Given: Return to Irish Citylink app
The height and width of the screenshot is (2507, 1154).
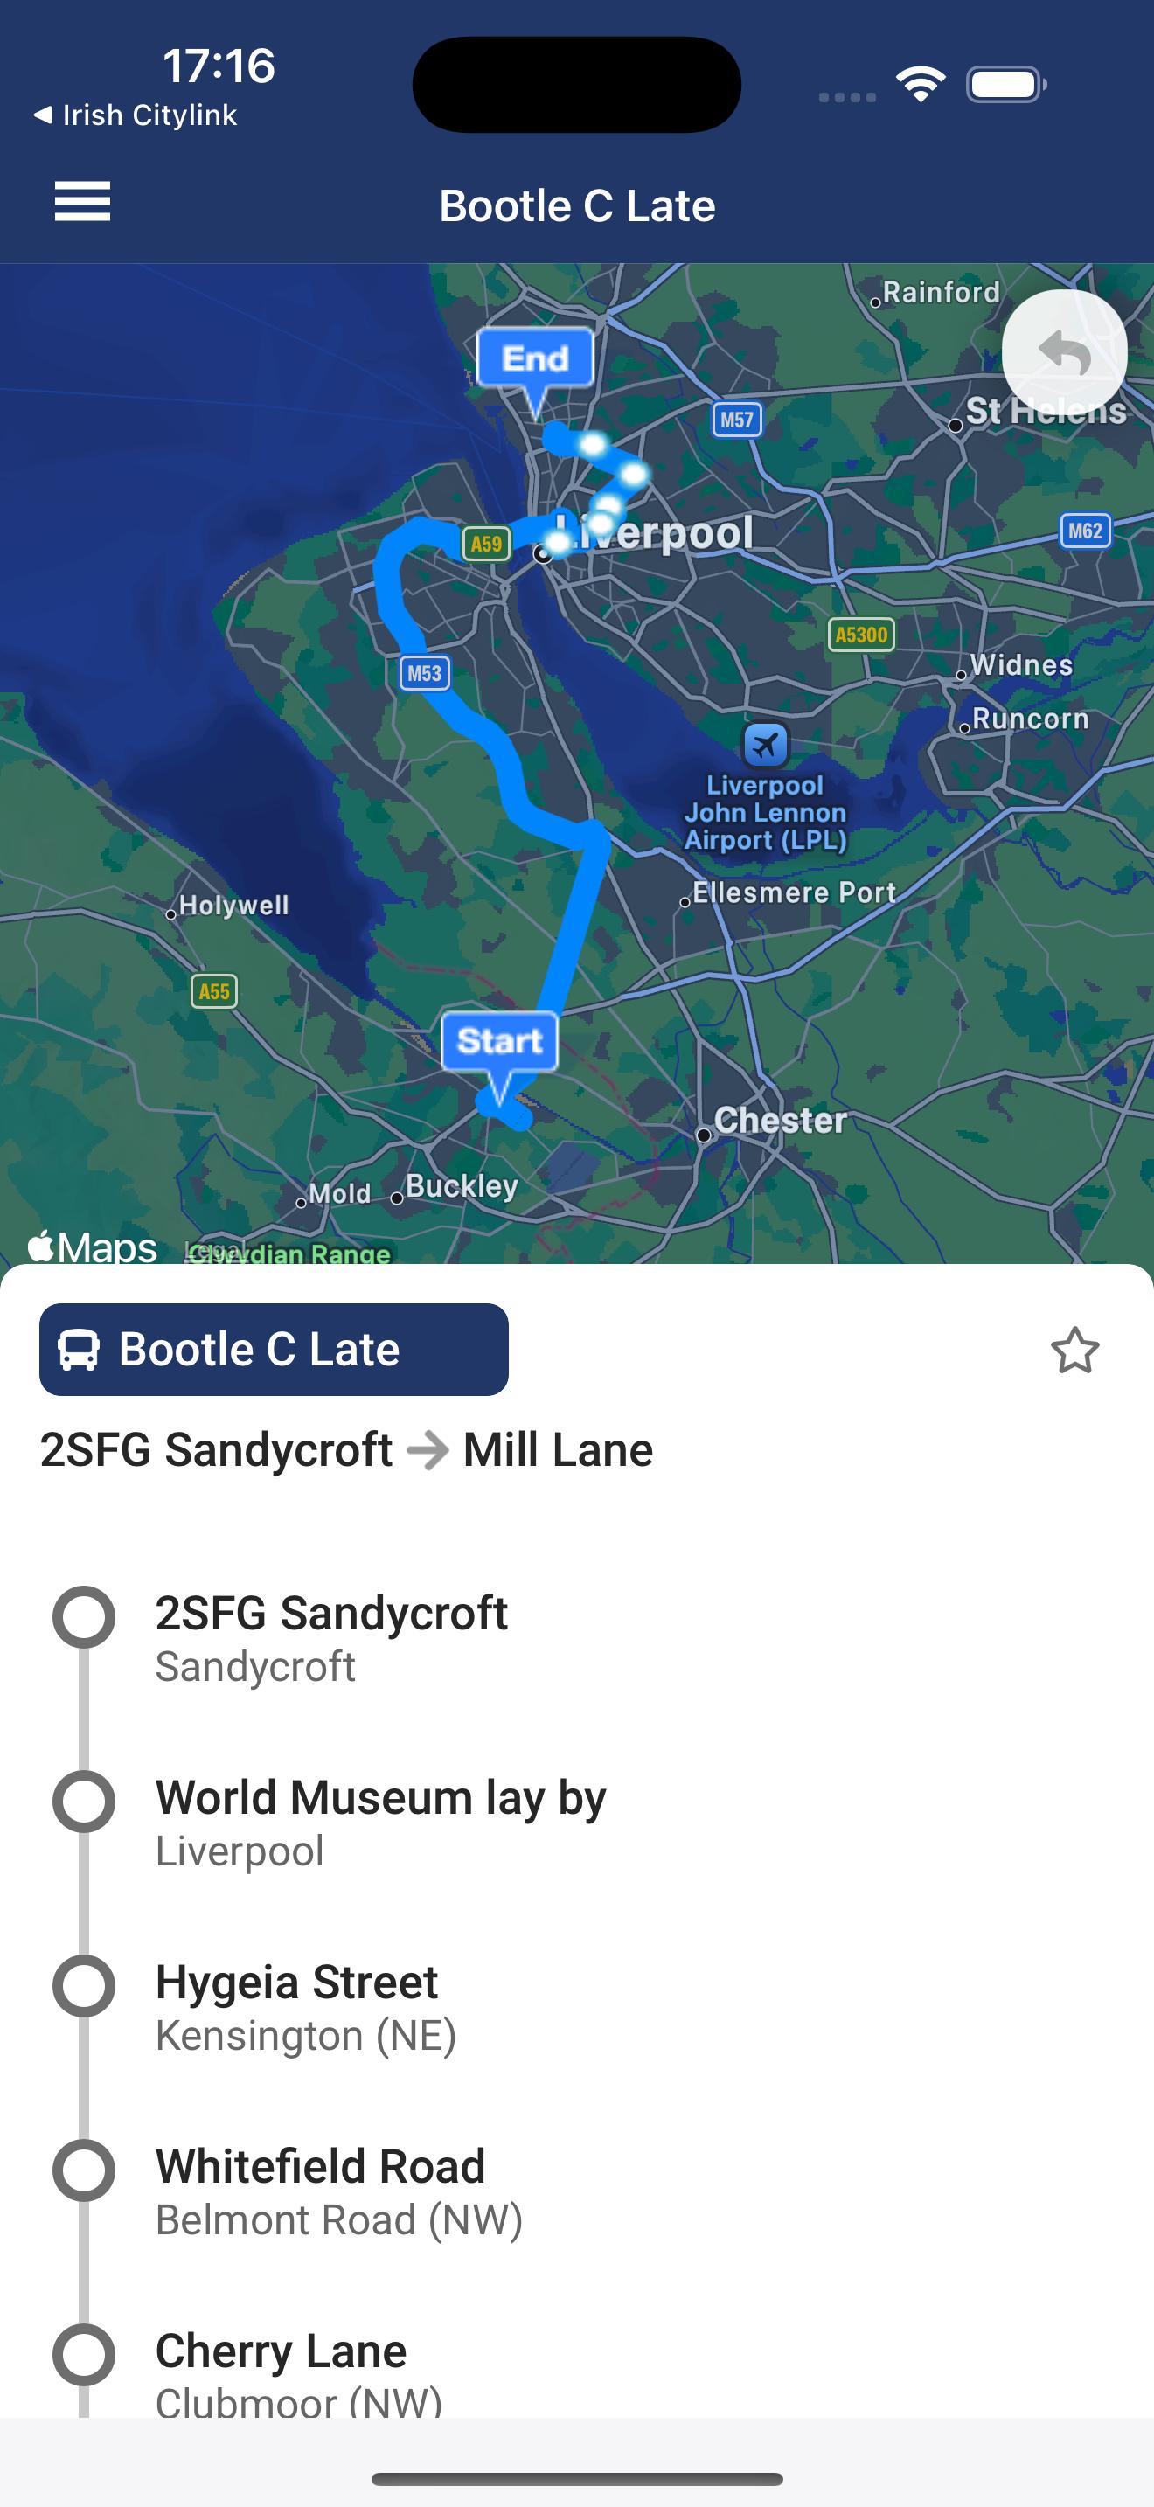Looking at the screenshot, I should [136, 115].
